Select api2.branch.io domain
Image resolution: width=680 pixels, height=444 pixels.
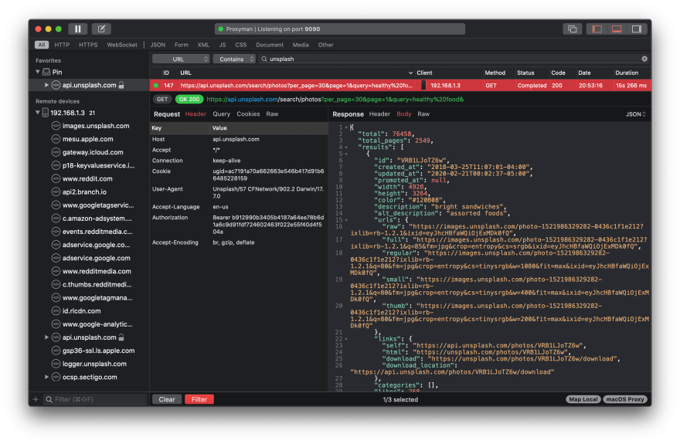tap(84, 192)
